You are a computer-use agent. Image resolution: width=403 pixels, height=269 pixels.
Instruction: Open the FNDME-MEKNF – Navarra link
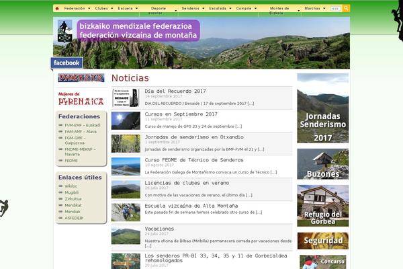(80, 151)
